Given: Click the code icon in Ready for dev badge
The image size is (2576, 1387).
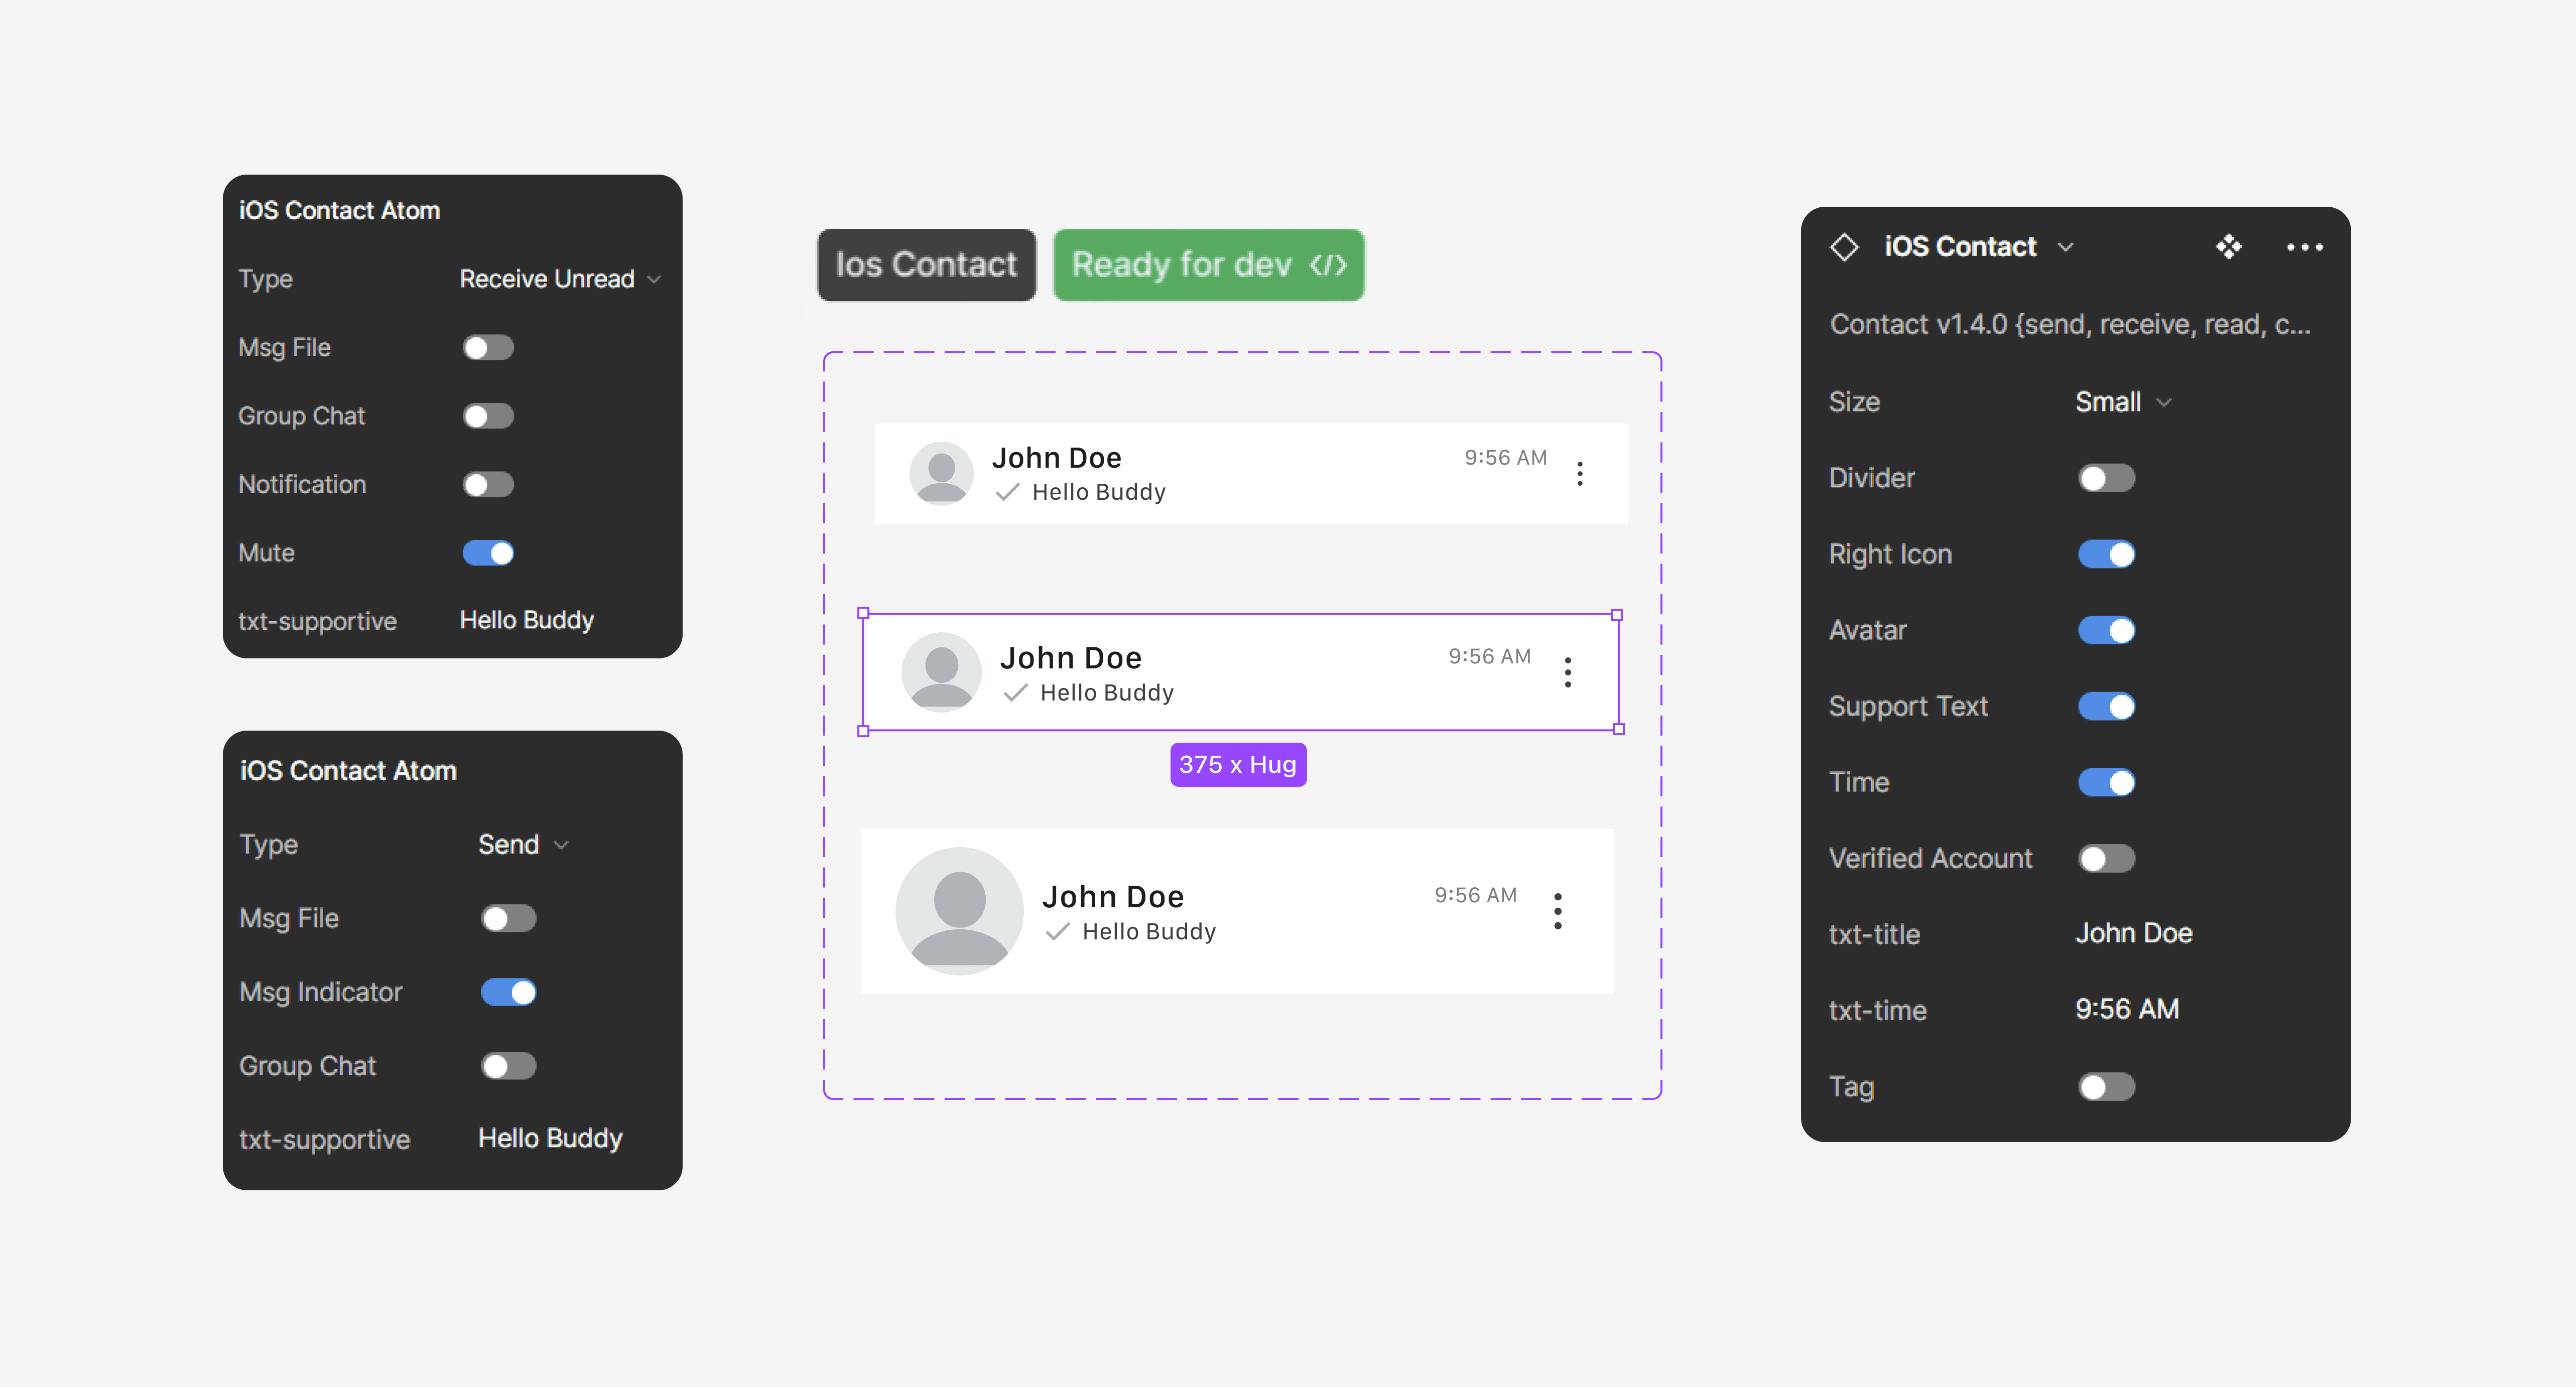Looking at the screenshot, I should pos(1328,265).
